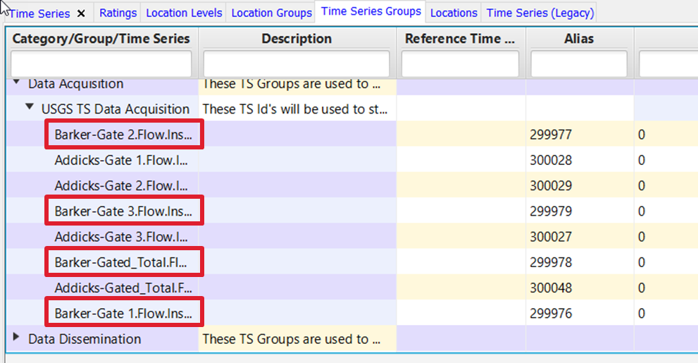This screenshot has height=363, width=698.
Task: Click alias value 299977
Action: [x=551, y=135]
